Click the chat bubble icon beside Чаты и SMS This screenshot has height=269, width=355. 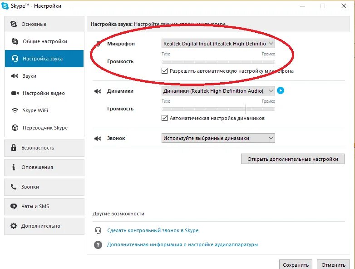14,206
